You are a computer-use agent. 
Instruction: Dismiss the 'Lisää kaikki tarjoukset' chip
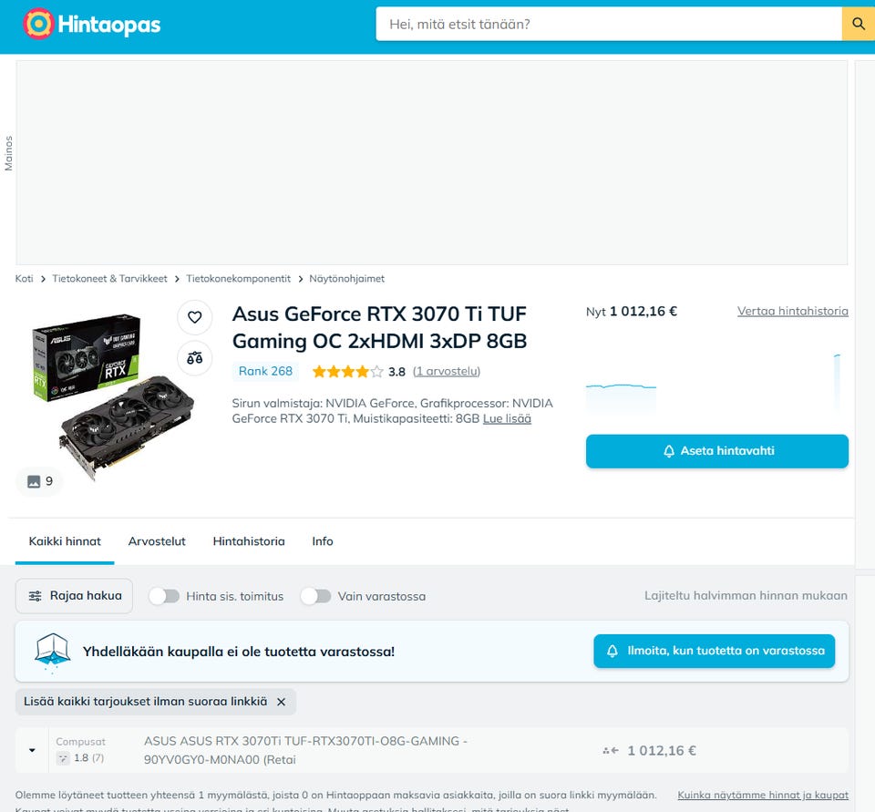click(282, 702)
